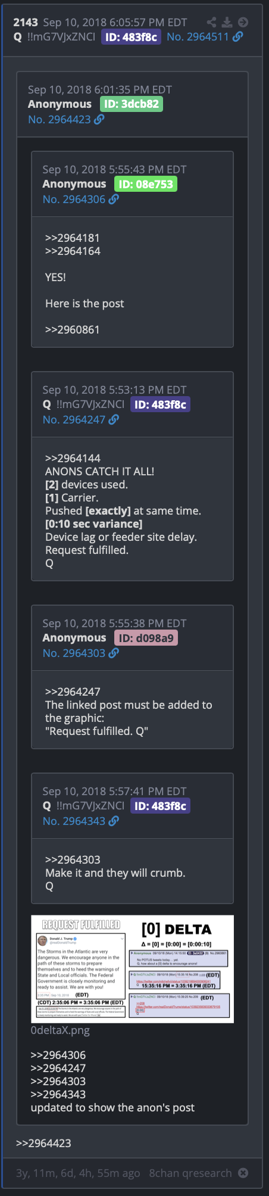Screen dimensions: 269x1196
Task: Click link icon beside No. 2964343
Action: tap(114, 821)
